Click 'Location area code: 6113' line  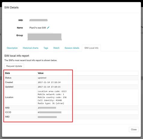tap(52, 91)
